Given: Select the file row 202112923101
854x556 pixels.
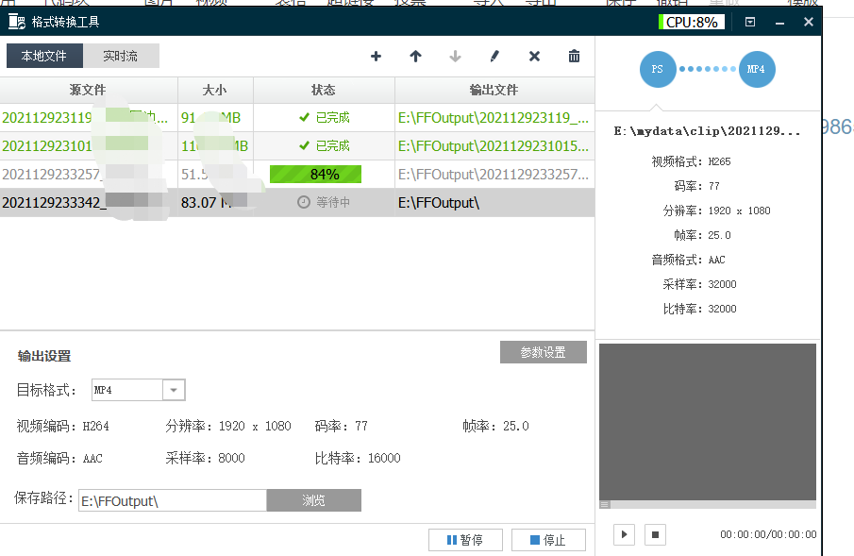Looking at the screenshot, I should (297, 146).
